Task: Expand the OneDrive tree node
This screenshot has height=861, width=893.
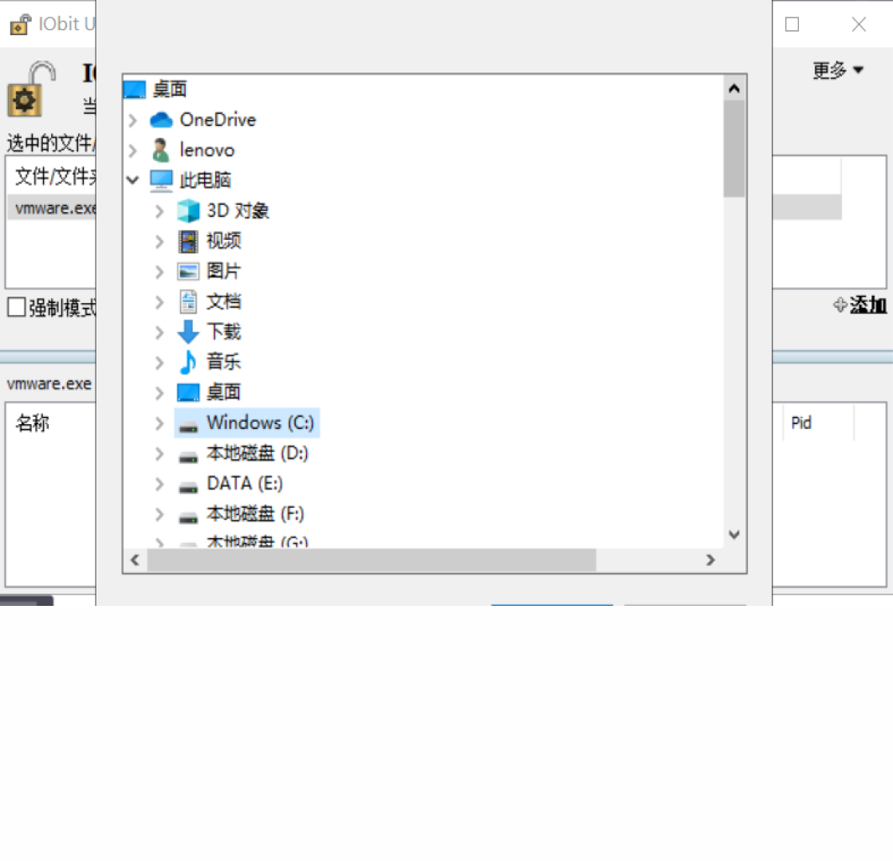Action: point(132,120)
